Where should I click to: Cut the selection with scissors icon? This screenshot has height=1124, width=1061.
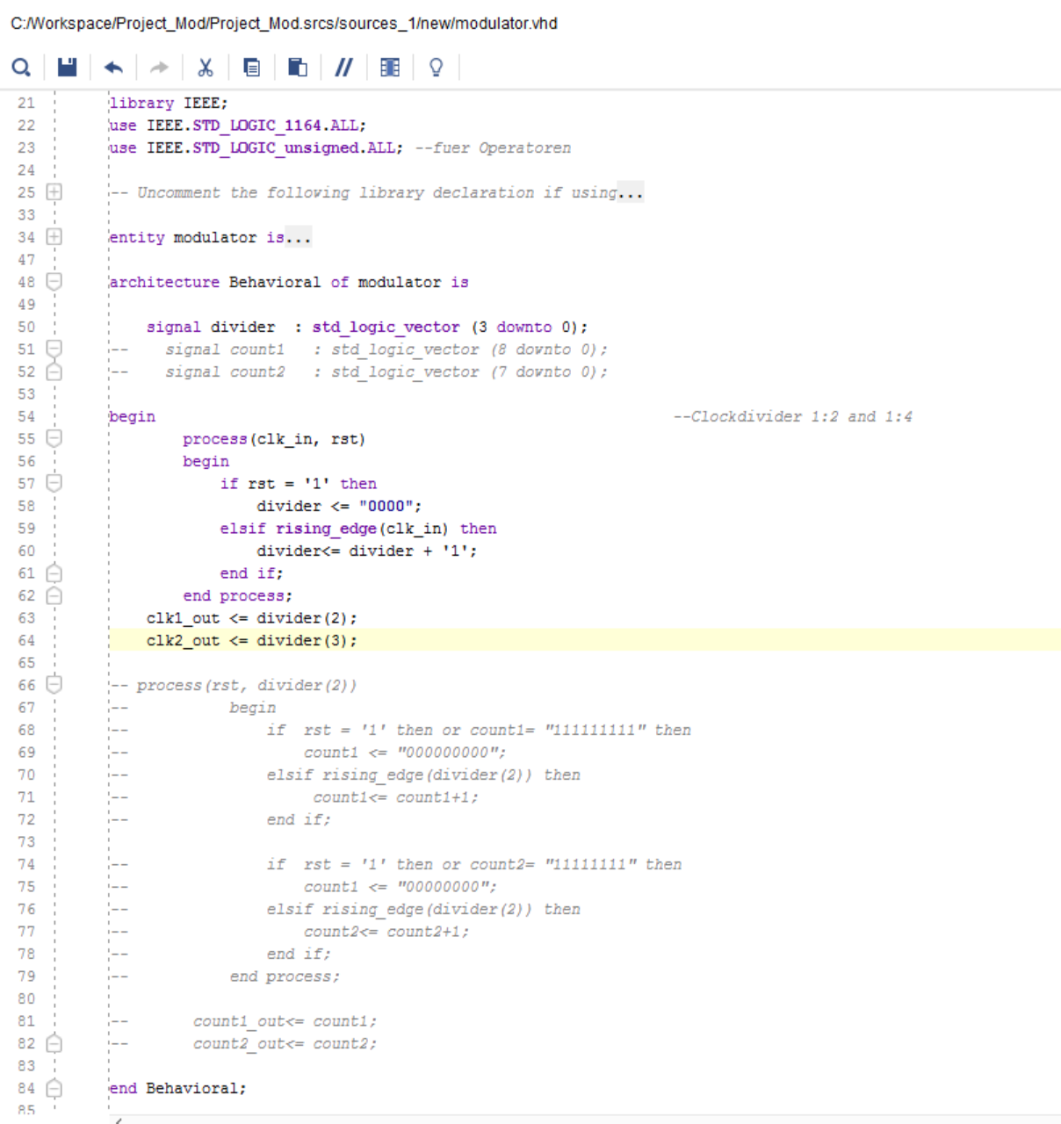pyautogui.click(x=206, y=67)
